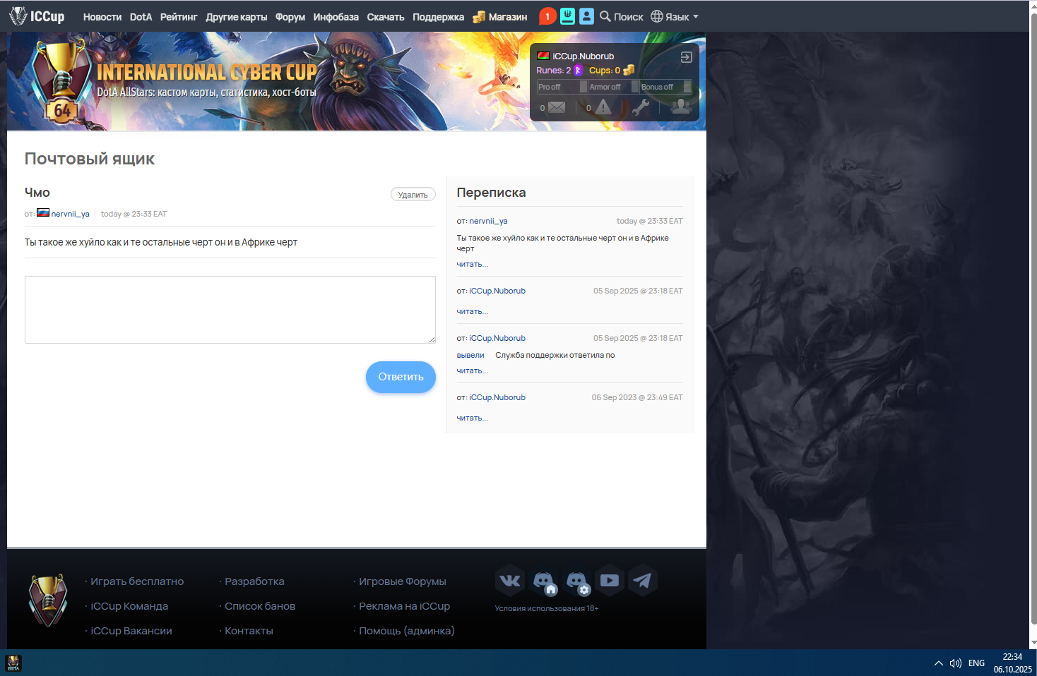Open Реклама на iCCup footer link

tap(404, 606)
